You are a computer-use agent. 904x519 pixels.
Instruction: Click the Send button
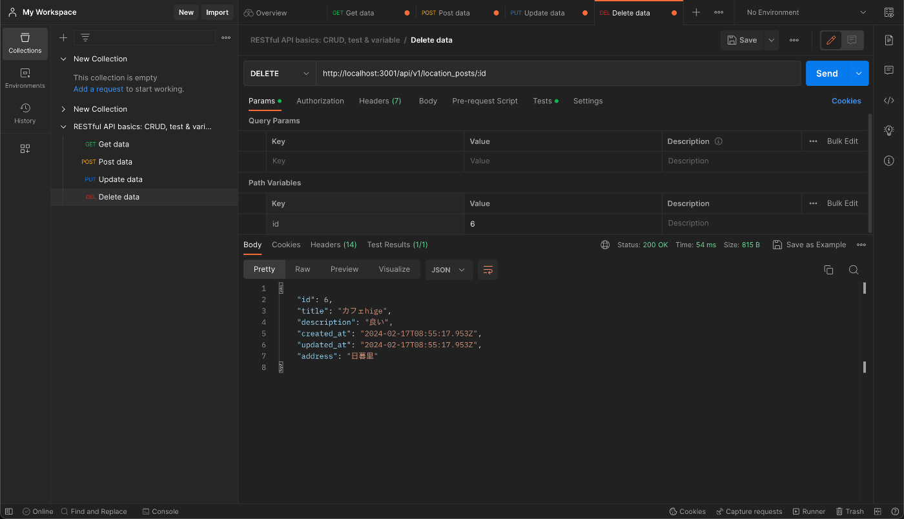pyautogui.click(x=827, y=74)
